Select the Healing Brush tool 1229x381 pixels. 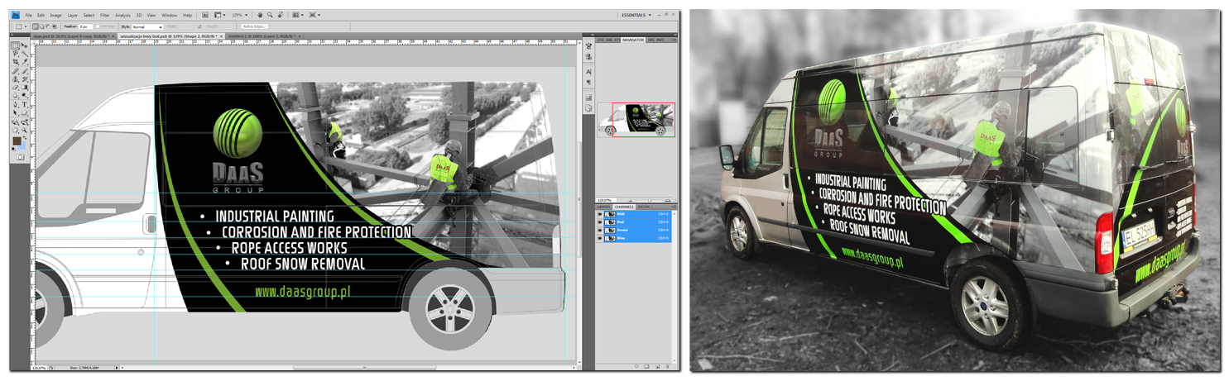(15, 71)
